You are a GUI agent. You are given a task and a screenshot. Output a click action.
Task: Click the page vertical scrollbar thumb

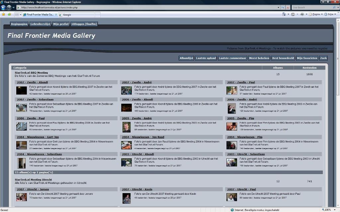click(x=338, y=59)
